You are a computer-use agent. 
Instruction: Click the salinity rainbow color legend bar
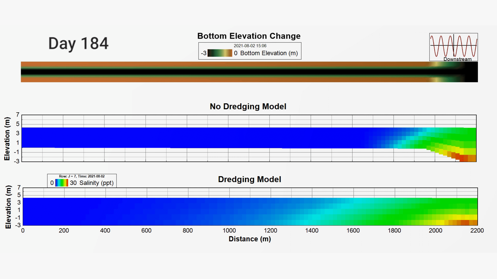coord(62,183)
